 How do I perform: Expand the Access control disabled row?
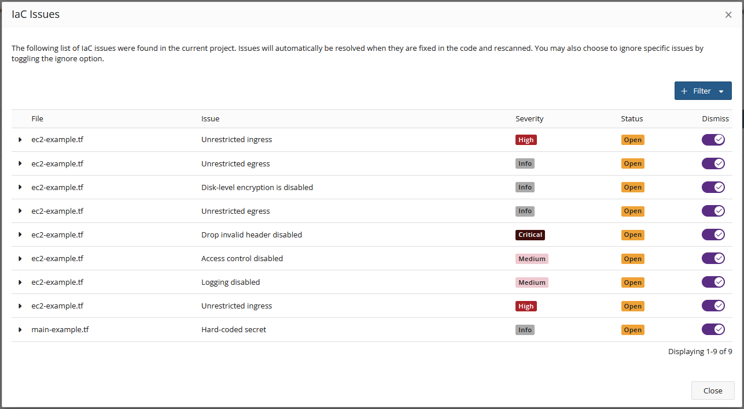[x=20, y=258]
